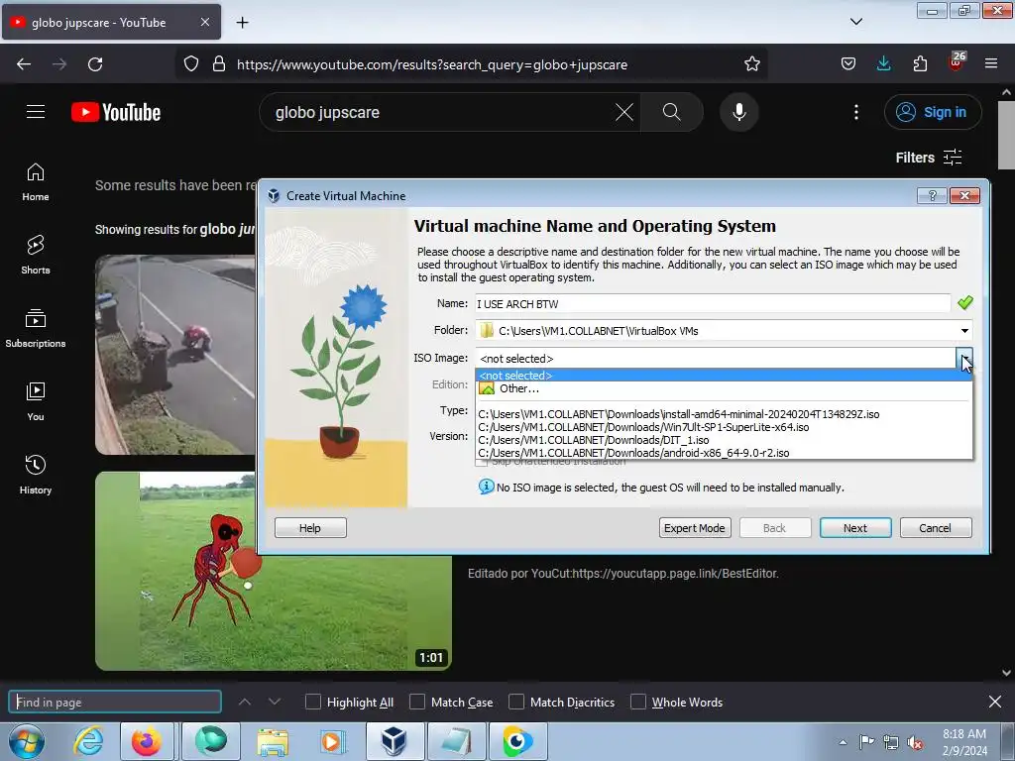The height and width of the screenshot is (761, 1015).
Task: Reload the YouTube page
Action: point(95,64)
